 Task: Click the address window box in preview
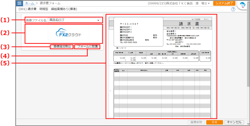138,32
